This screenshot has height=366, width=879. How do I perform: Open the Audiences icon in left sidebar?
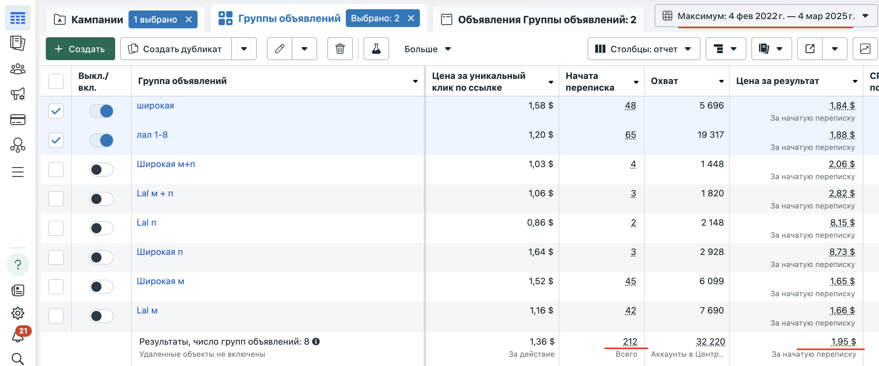[18, 69]
